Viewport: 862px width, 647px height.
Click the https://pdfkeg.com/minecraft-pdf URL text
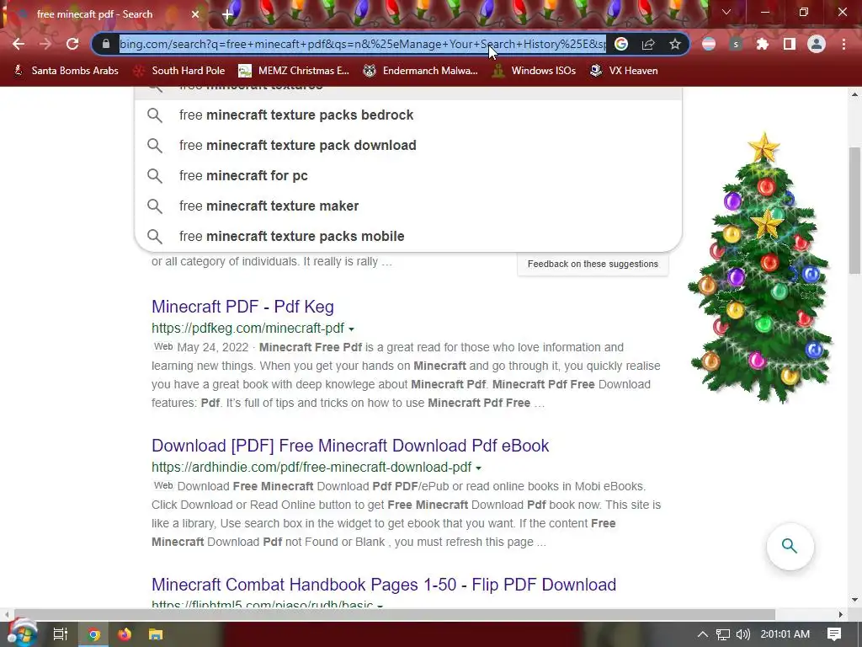click(248, 328)
